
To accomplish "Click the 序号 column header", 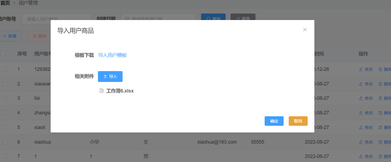I will click(x=22, y=54).
